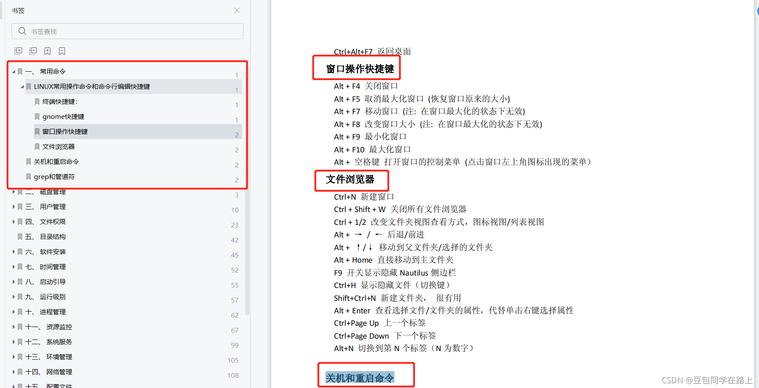Viewport: 759px width, 388px height.
Task: Close the 书签 bookmarks panel
Action: tap(237, 10)
